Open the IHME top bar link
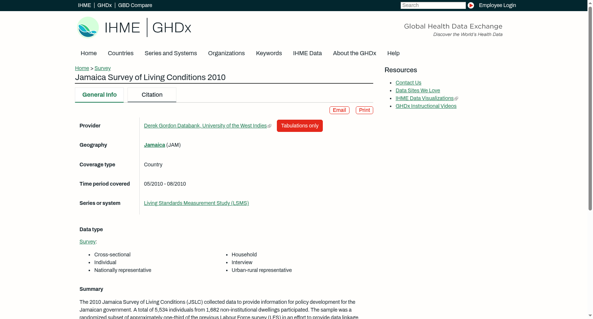 click(85, 5)
